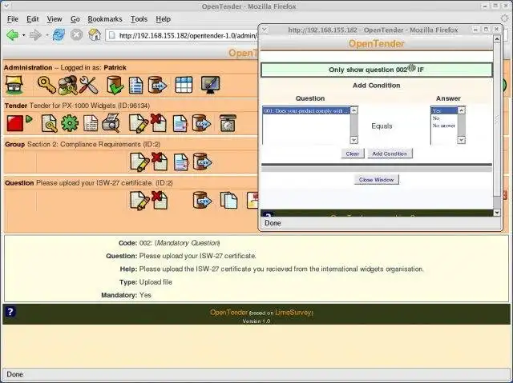
Task: Click the Clear button in popup
Action: pos(353,154)
